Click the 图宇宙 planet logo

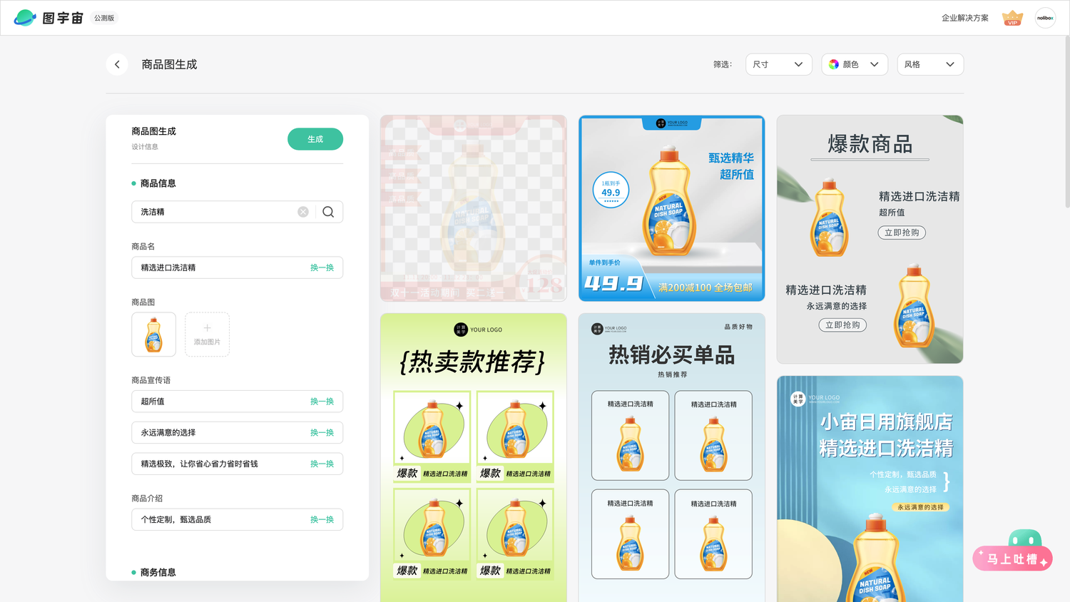point(25,18)
